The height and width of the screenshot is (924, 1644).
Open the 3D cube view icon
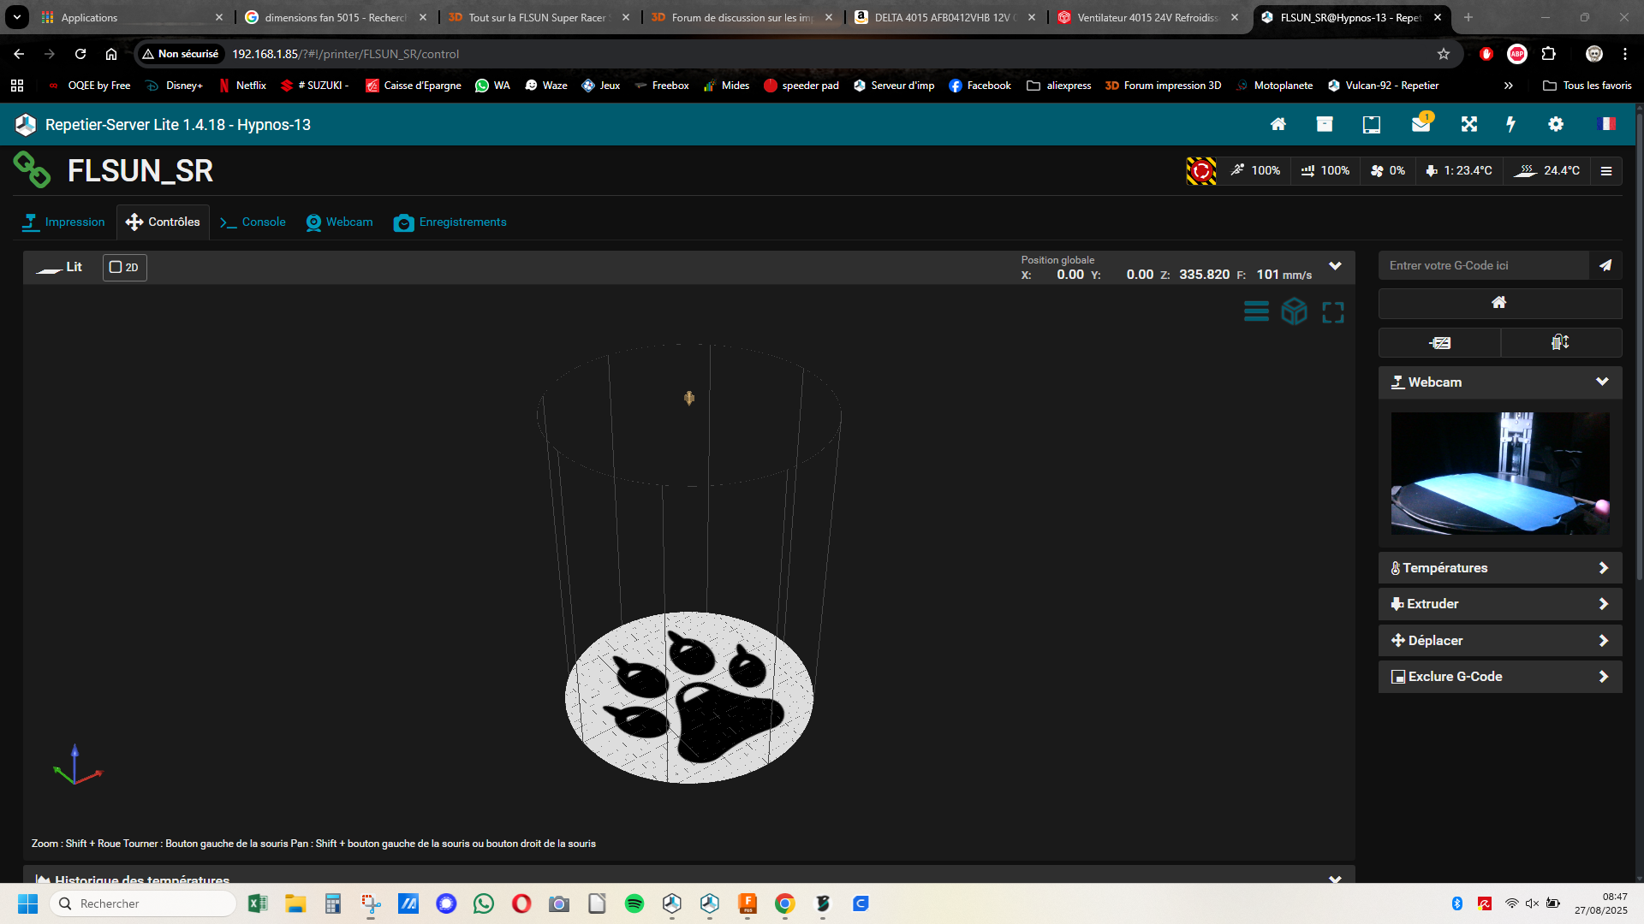click(x=1294, y=311)
